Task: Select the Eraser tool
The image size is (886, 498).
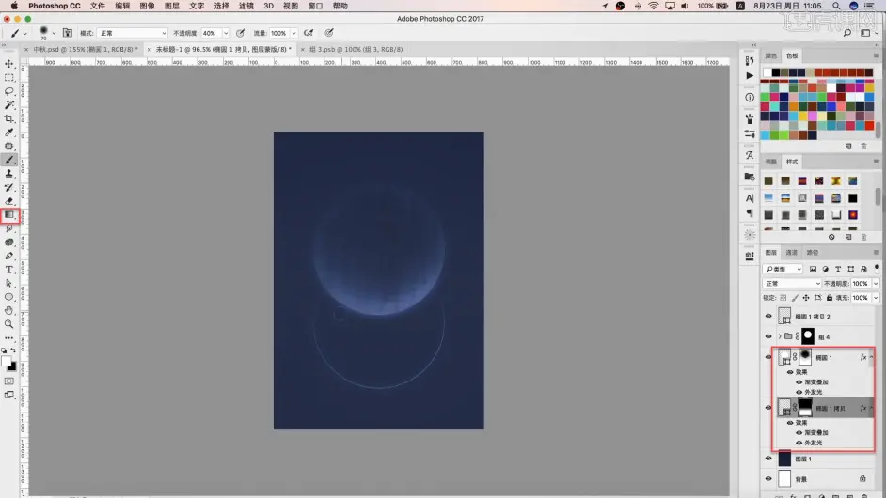Action: pos(9,201)
